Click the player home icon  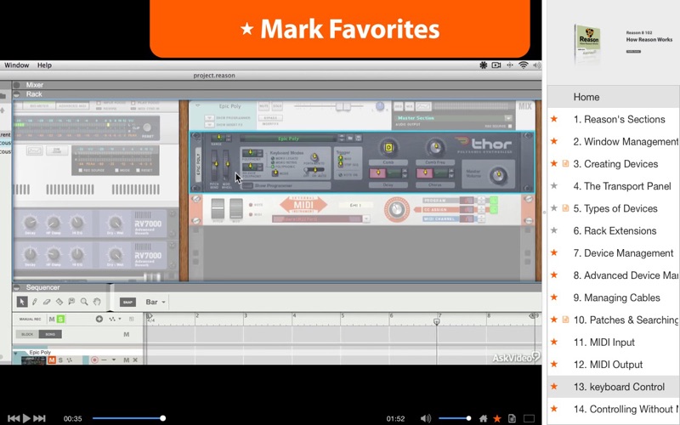click(483, 418)
